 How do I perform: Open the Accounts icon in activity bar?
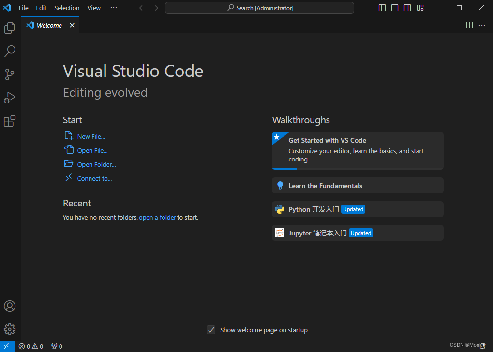[x=10, y=306]
